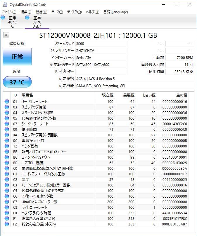This screenshot has width=197, height=236.
Task: Click the 生の値 column header
Action: coord(173,95)
